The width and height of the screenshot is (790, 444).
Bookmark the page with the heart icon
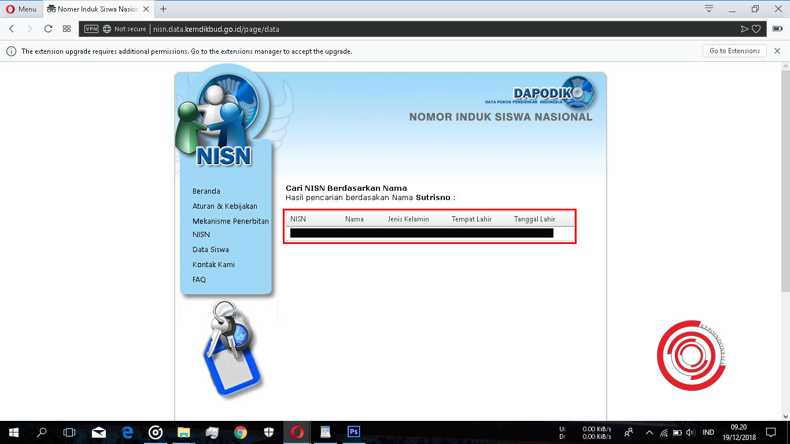756,28
